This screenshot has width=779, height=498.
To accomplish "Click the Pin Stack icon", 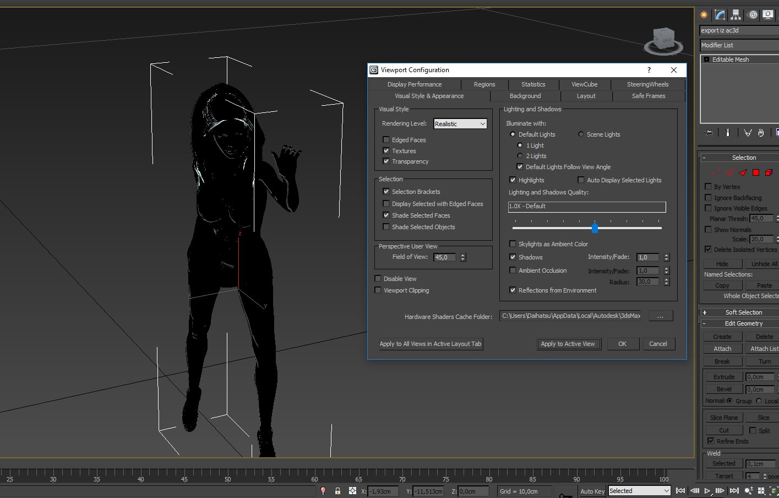I will pos(709,133).
